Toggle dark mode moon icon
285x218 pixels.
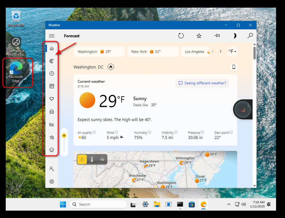(x=235, y=36)
